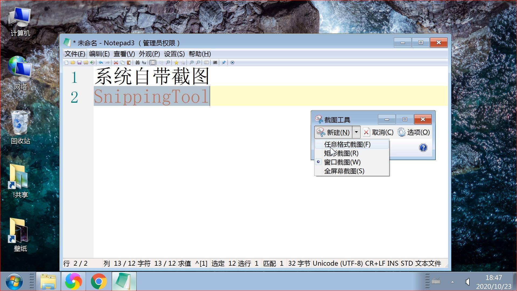Expand the 新建 dropdown arrow in Snipping Tool
This screenshot has width=517, height=291.
tap(356, 132)
